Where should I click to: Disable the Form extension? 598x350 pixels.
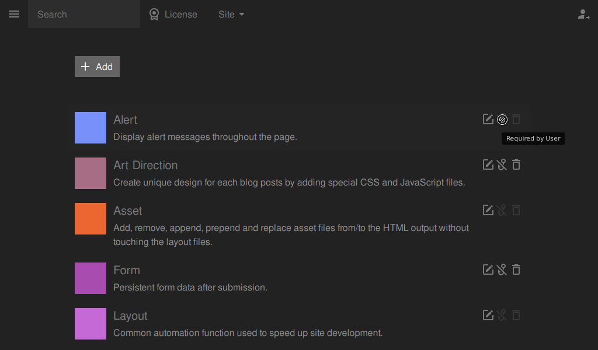click(x=502, y=269)
